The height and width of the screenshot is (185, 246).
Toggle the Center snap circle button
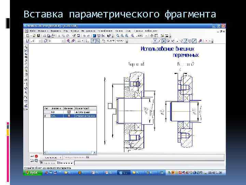point(190,41)
